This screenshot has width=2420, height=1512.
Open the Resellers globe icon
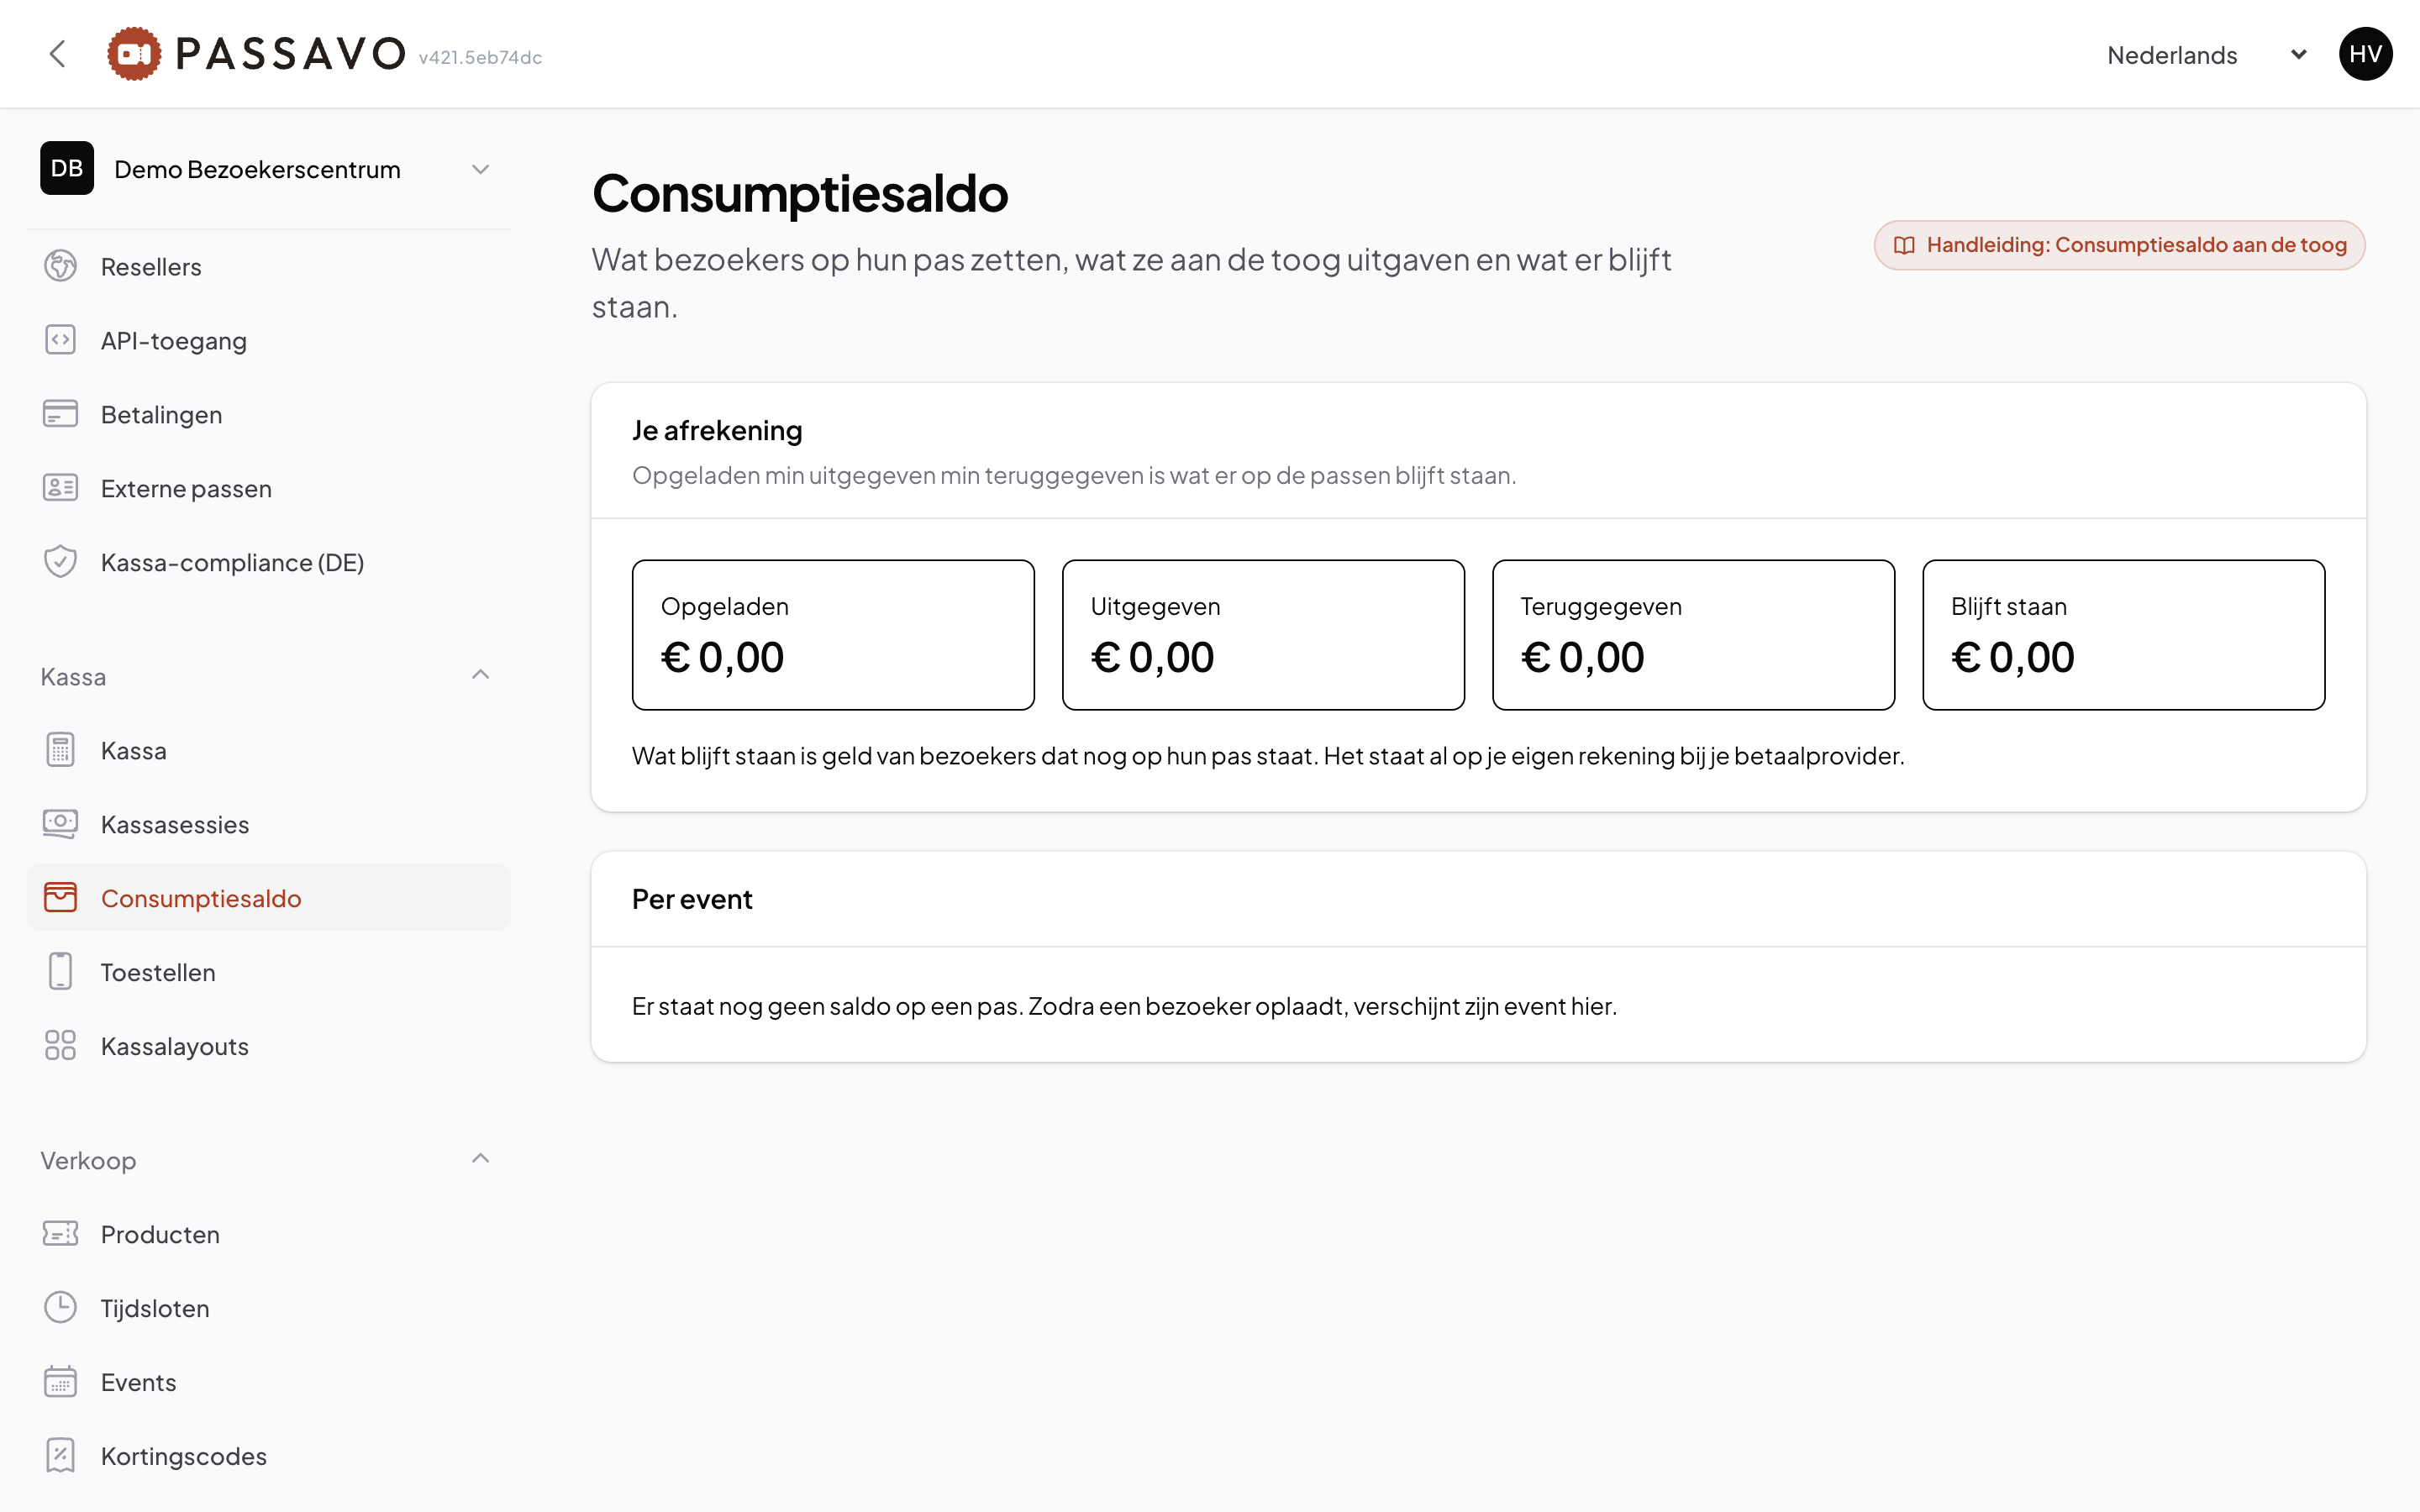pyautogui.click(x=60, y=266)
